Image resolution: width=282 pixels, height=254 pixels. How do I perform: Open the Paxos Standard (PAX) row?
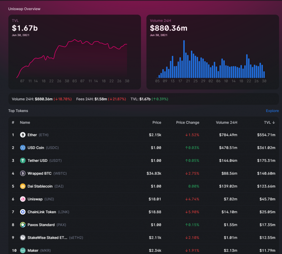click(x=143, y=225)
